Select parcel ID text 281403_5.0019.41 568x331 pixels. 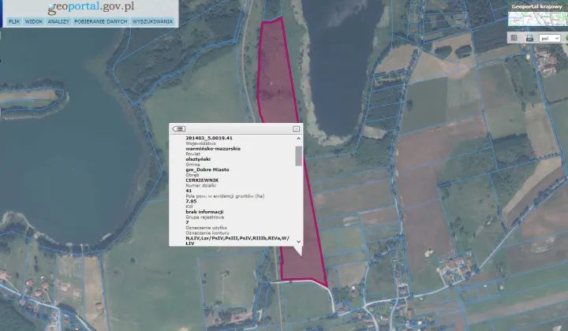click(x=209, y=138)
